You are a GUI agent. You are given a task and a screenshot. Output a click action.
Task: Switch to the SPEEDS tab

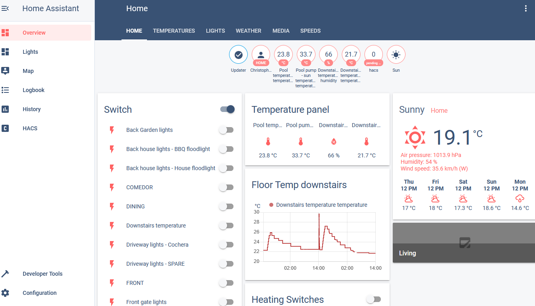point(310,31)
